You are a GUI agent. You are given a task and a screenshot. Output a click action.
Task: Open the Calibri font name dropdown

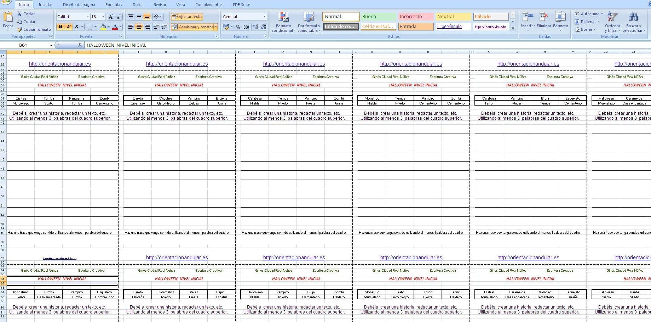pyautogui.click(x=88, y=17)
